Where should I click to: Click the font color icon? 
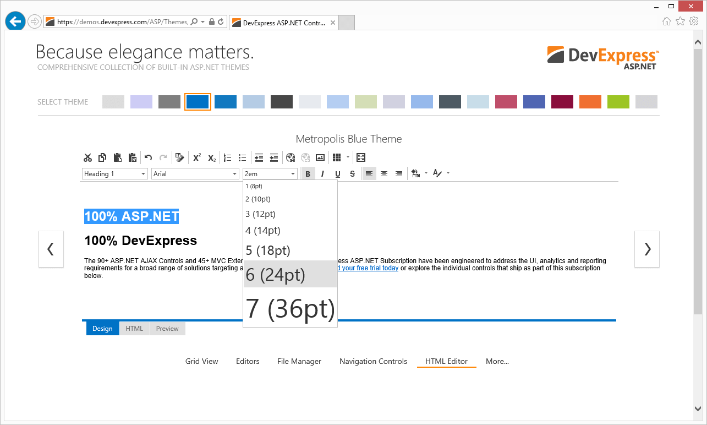point(437,174)
